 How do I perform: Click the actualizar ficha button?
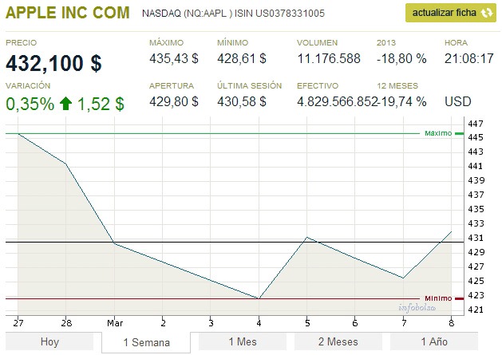coord(450,13)
